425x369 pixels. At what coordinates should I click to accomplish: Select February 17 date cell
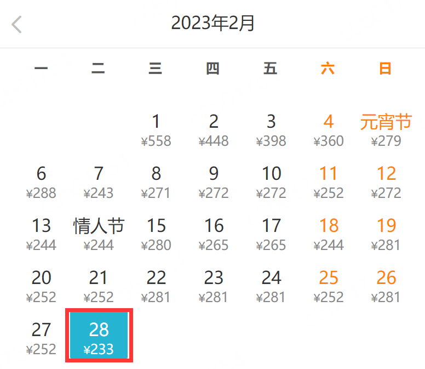coord(271,235)
